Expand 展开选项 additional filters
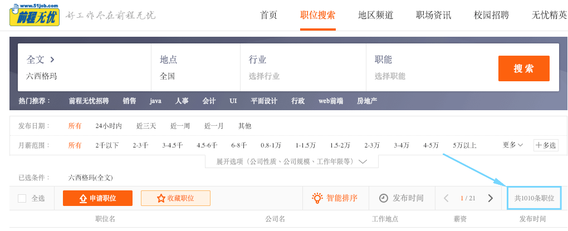The image size is (568, 231). [292, 161]
